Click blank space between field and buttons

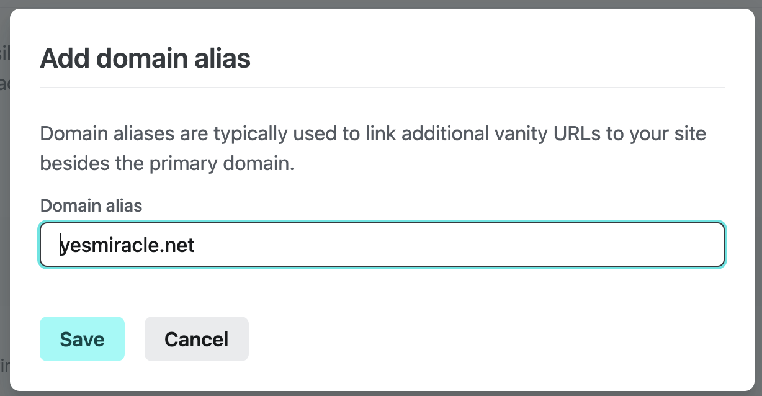coord(382,292)
